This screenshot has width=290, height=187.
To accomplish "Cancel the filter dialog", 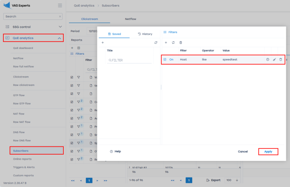I will 243,151.
